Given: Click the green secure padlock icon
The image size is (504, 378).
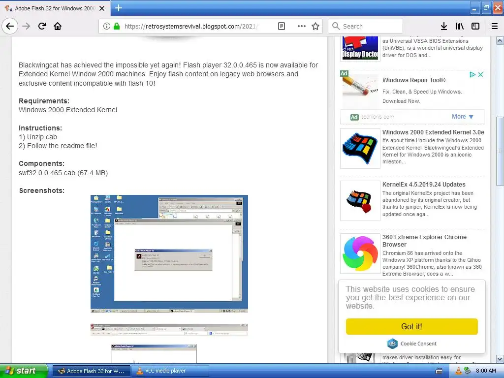Looking at the screenshot, I should coord(117,26).
